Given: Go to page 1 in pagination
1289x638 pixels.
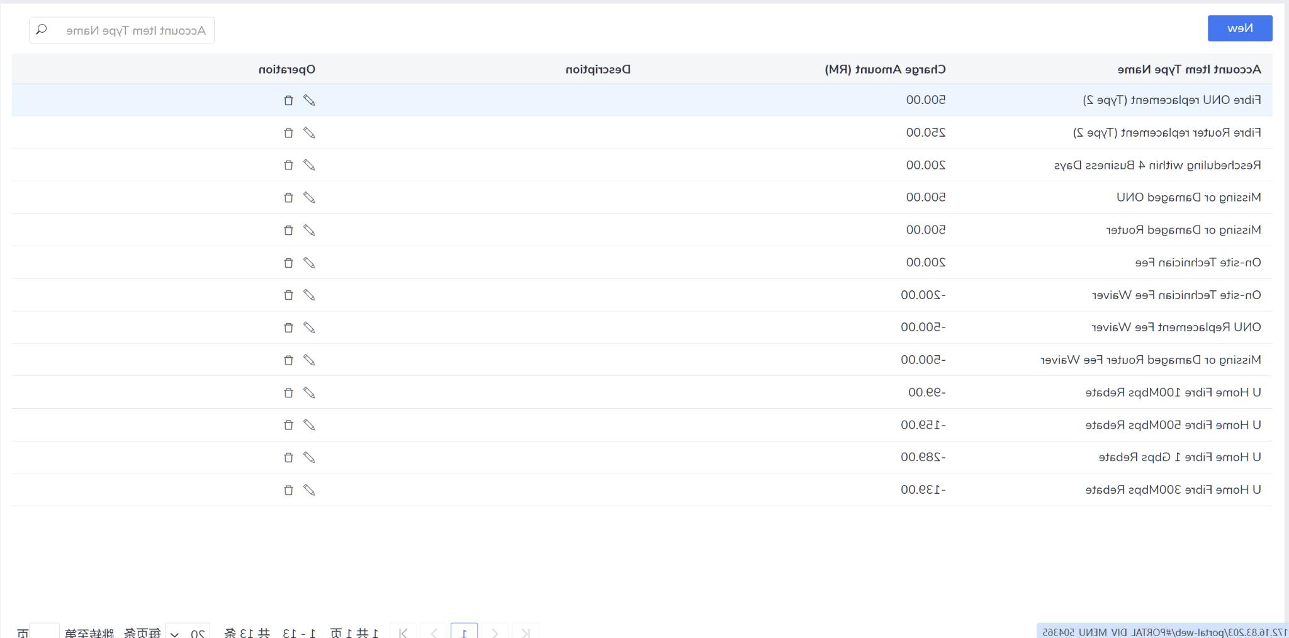Looking at the screenshot, I should 464,632.
